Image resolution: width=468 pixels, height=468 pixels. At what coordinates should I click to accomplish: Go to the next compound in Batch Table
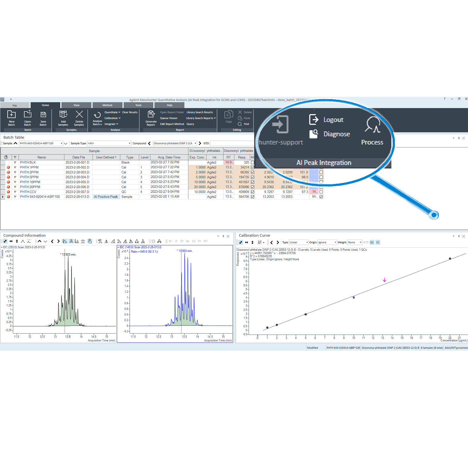(200, 143)
